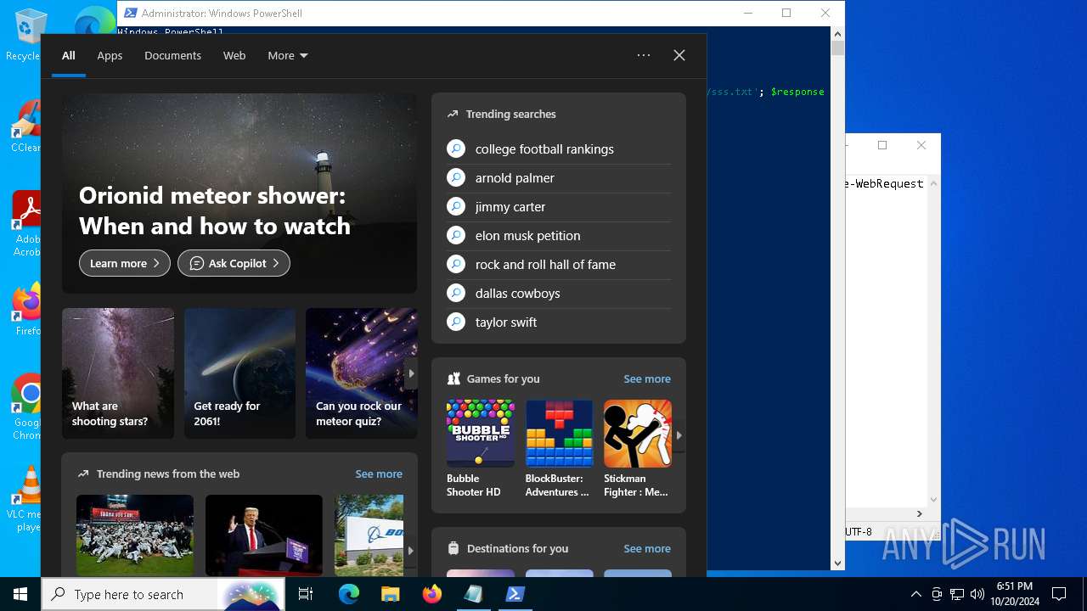Screen dimensions: 1087x611
Task: Open the VLC media player desktop shortcut
Action: pyautogui.click(x=25, y=499)
